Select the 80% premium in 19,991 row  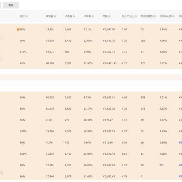[x=22, y=29]
